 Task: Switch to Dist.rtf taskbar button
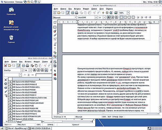click(17, 128)
